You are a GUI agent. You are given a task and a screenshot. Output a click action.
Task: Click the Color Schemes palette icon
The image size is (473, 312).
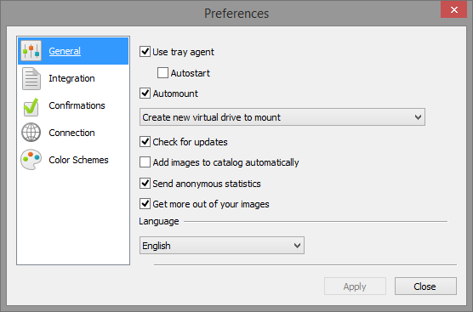point(31,160)
